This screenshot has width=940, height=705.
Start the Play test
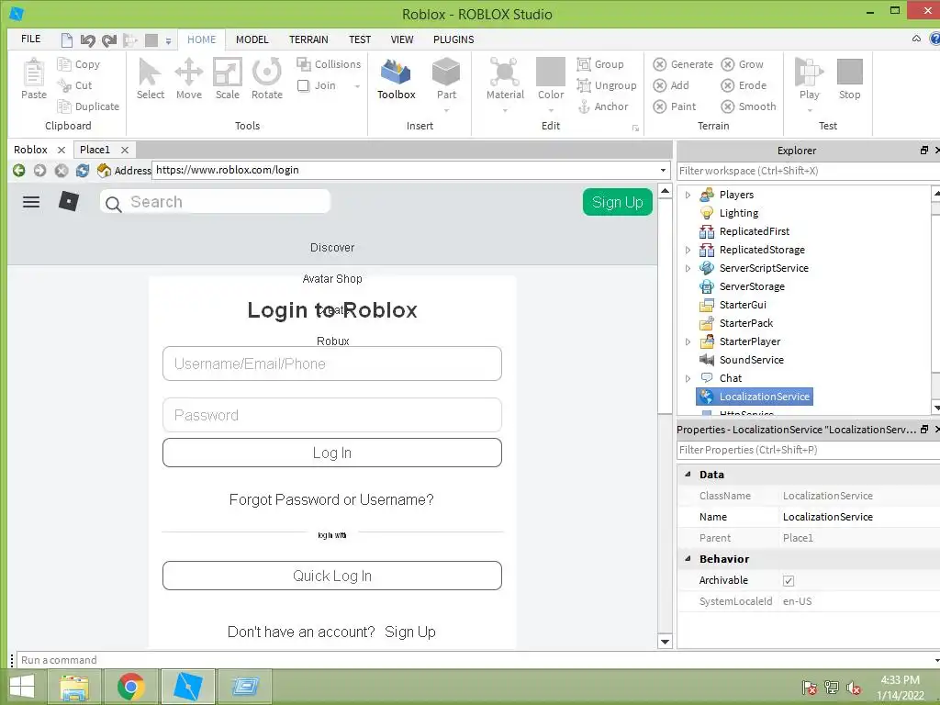(809, 79)
